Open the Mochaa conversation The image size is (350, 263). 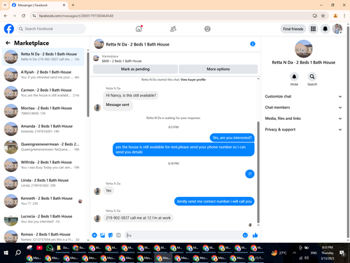(x=43, y=111)
